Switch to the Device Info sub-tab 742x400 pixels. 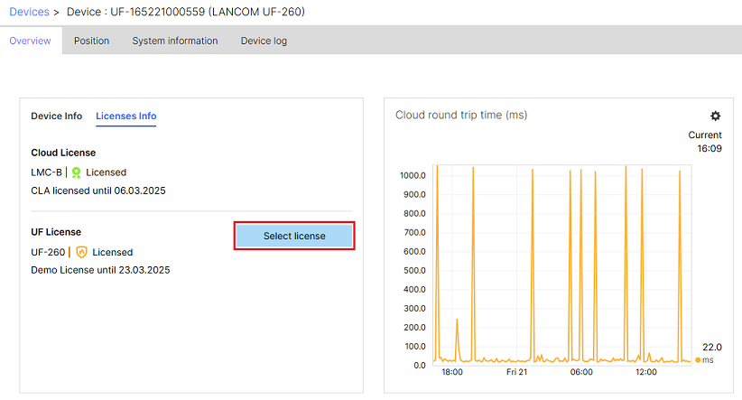pos(56,116)
